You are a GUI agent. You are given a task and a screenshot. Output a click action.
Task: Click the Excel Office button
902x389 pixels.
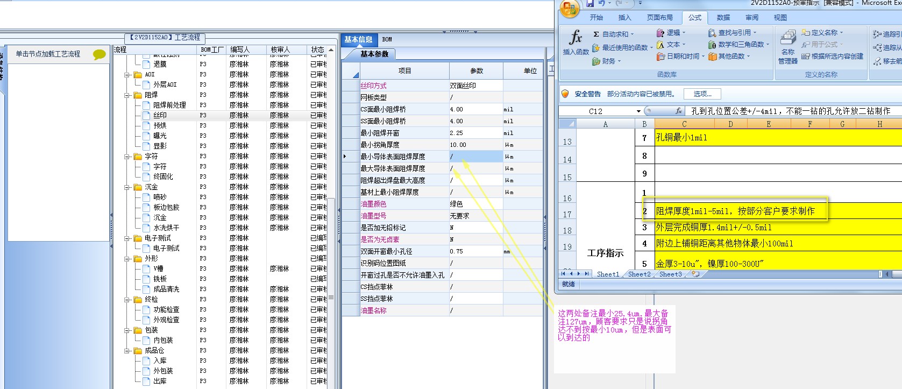click(x=570, y=9)
